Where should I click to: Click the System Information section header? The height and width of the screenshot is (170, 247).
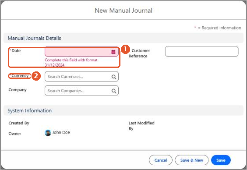[x=123, y=110]
